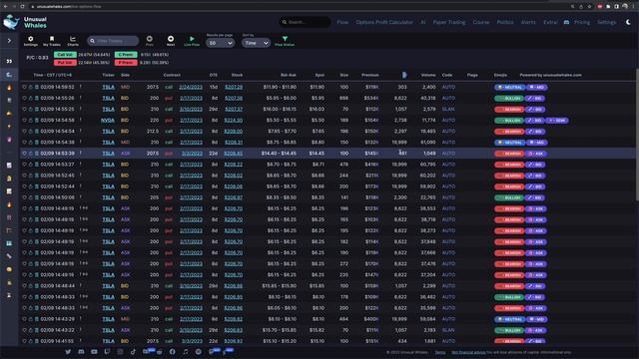The width and height of the screenshot is (639, 359).
Task: Open the TikTok link in footer
Action: [133, 352]
